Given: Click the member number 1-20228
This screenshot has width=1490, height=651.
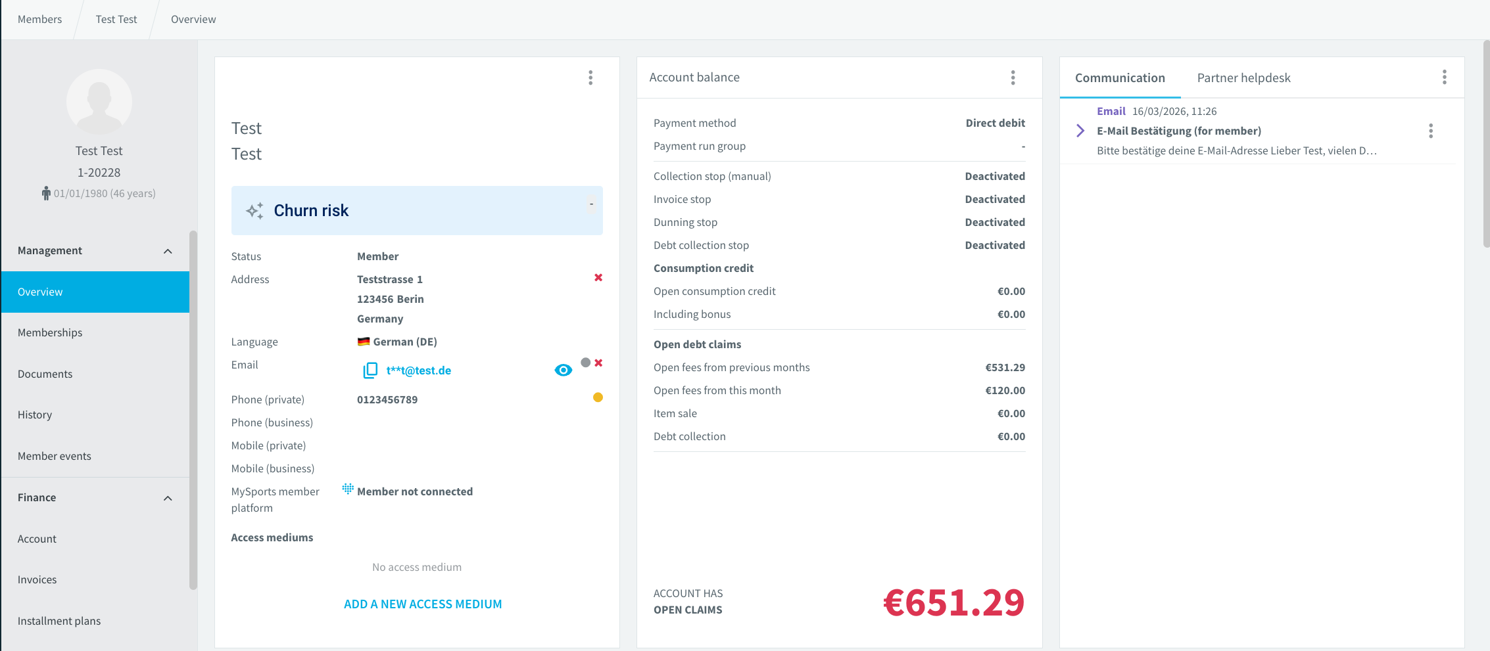Looking at the screenshot, I should tap(99, 172).
